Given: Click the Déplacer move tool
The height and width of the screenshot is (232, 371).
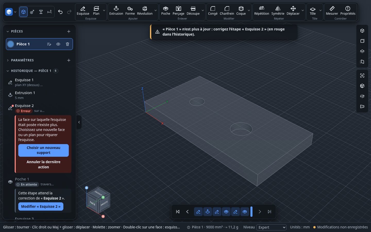Looking at the screenshot, I should click(x=293, y=11).
